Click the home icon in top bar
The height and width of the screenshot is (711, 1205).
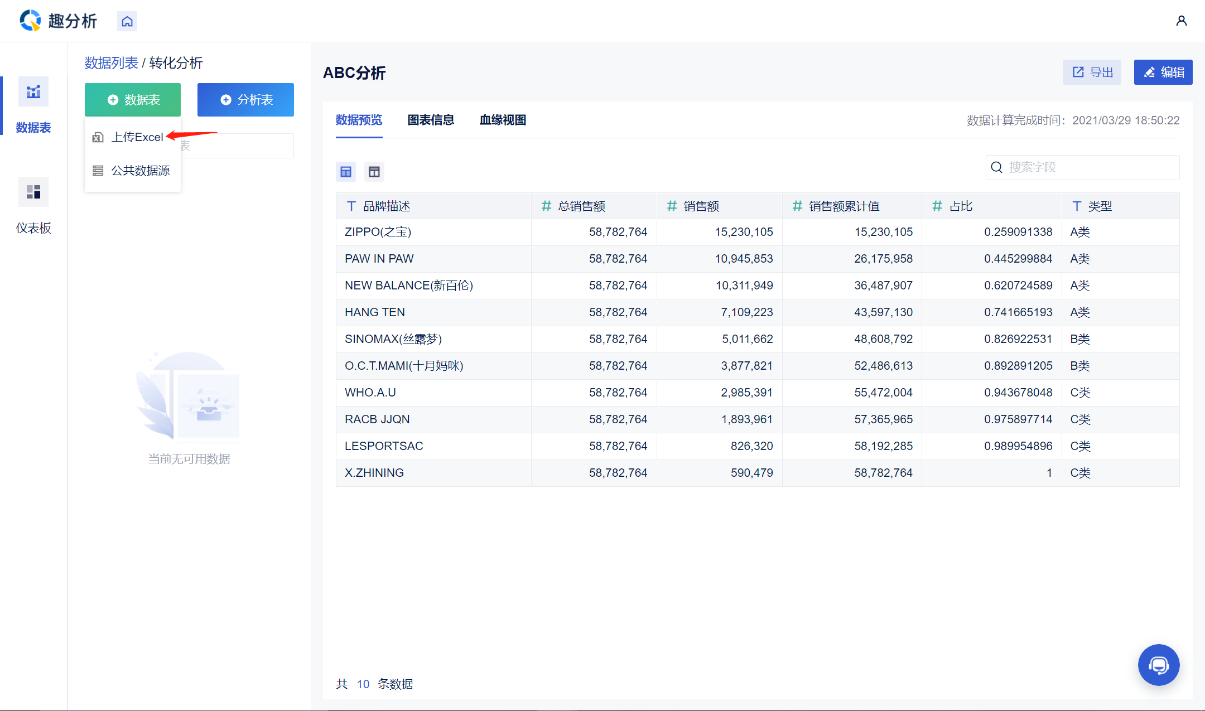127,21
